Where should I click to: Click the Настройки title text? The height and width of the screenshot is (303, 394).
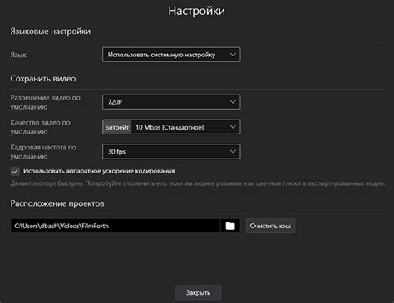pyautogui.click(x=197, y=11)
